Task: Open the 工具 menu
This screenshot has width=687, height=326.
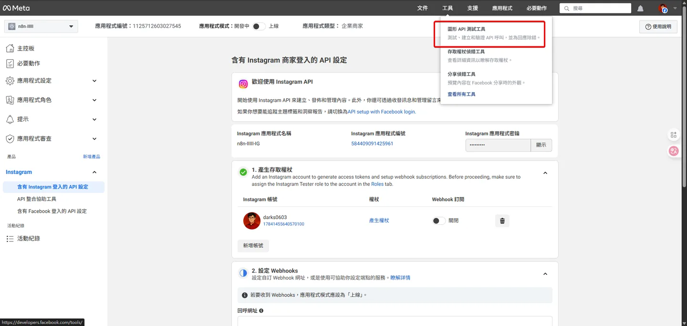Action: pos(448,8)
